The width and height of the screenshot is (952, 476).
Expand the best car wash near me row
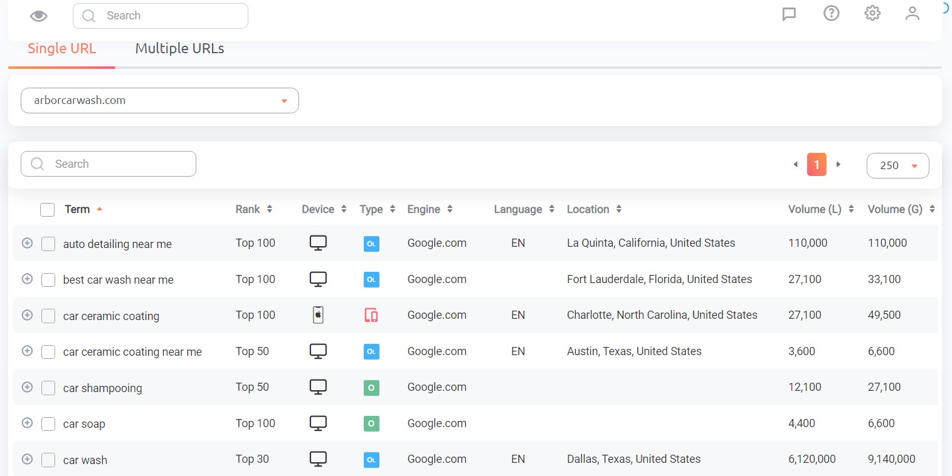(x=27, y=279)
